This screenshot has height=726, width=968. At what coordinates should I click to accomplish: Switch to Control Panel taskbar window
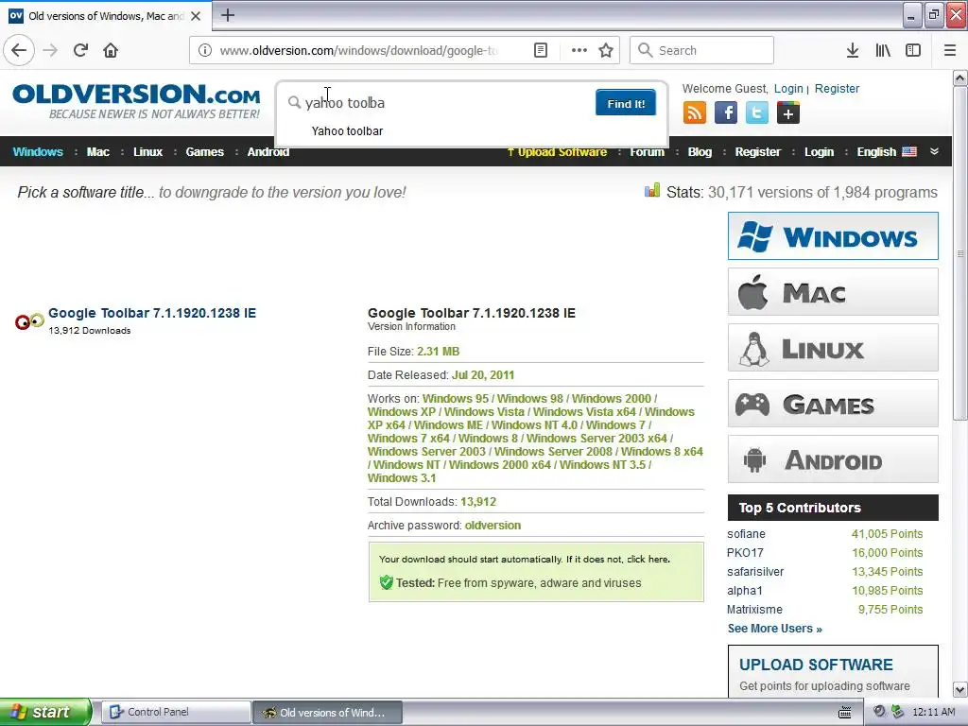[x=176, y=712]
